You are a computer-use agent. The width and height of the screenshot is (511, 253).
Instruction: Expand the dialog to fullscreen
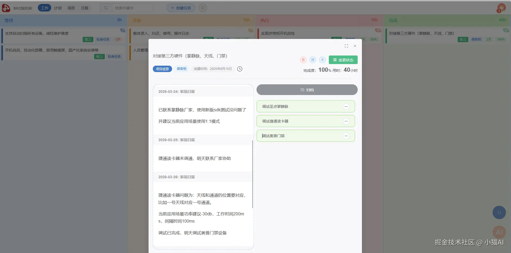[x=346, y=46]
